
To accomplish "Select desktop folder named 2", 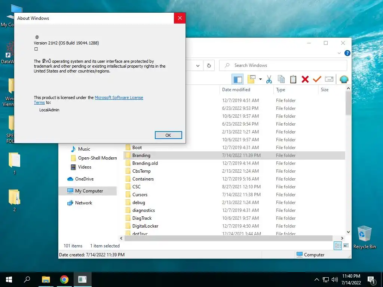I will pyautogui.click(x=15, y=201).
